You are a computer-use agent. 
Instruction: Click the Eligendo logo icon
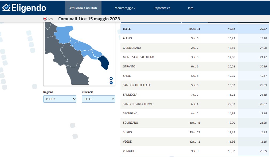tap(6, 7)
